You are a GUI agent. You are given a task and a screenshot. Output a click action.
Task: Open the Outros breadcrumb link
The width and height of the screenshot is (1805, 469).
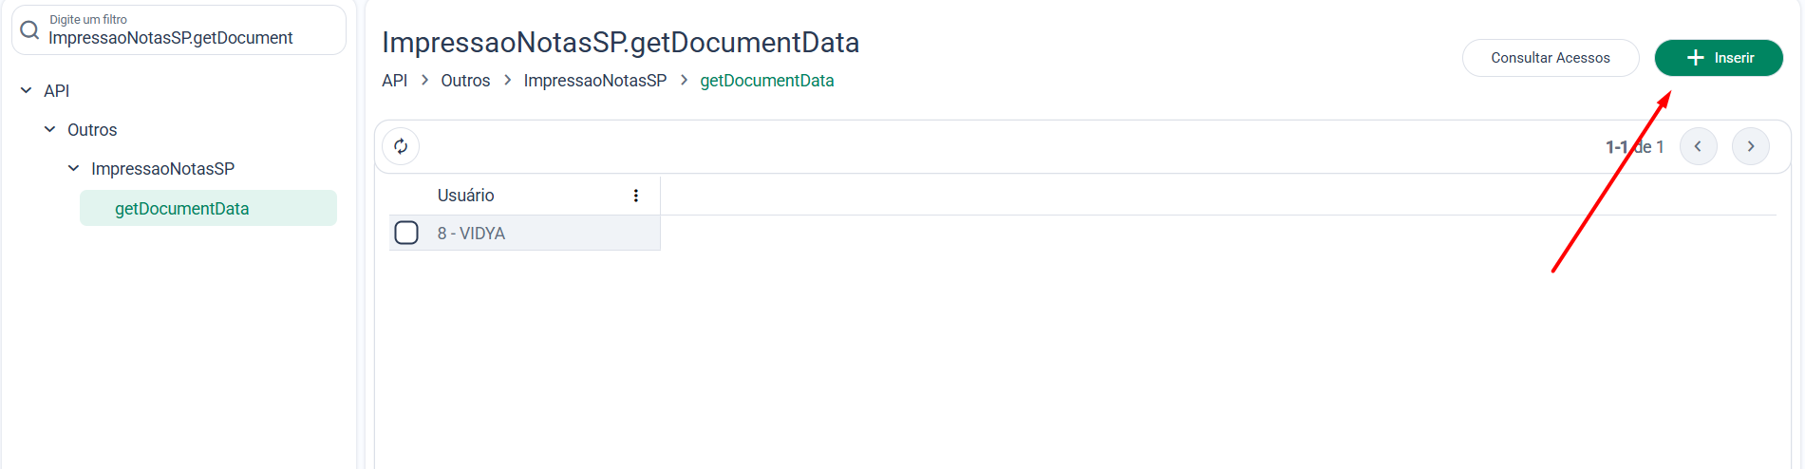(x=465, y=81)
